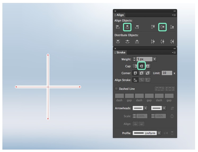Viewport: 198px width, 152px height.
Task: Select Projecting Cap stroke option
Action: click(x=148, y=66)
